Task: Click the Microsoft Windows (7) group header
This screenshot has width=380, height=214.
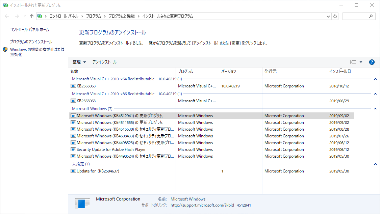Action: click(x=92, y=108)
